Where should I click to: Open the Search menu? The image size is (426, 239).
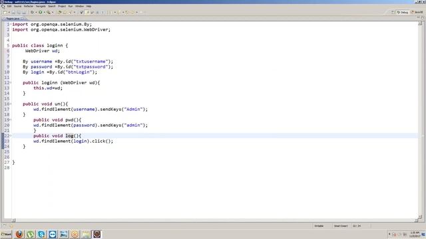click(x=52, y=6)
